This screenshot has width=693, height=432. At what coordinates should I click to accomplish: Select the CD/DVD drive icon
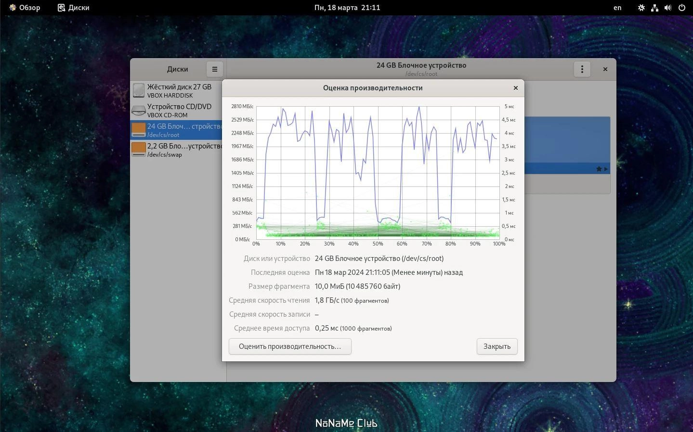point(139,111)
